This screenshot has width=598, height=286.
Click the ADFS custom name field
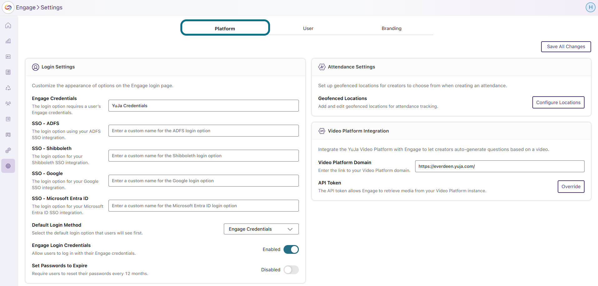204,131
